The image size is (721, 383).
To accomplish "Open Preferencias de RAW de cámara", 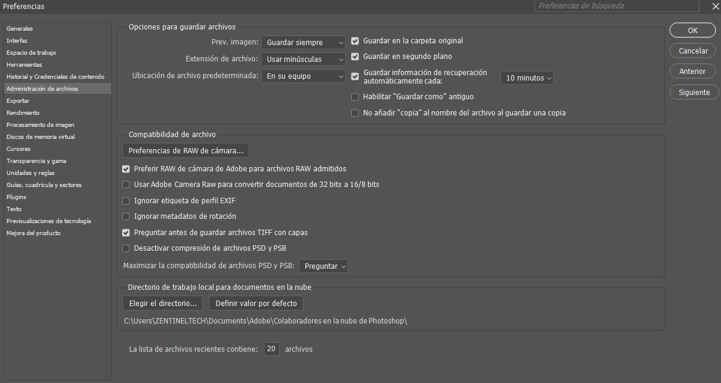I will pyautogui.click(x=186, y=150).
